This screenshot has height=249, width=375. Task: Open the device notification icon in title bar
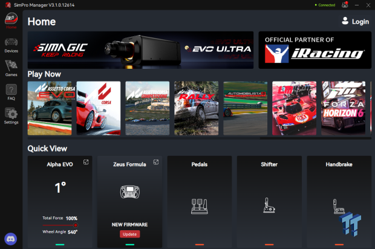point(345,5)
